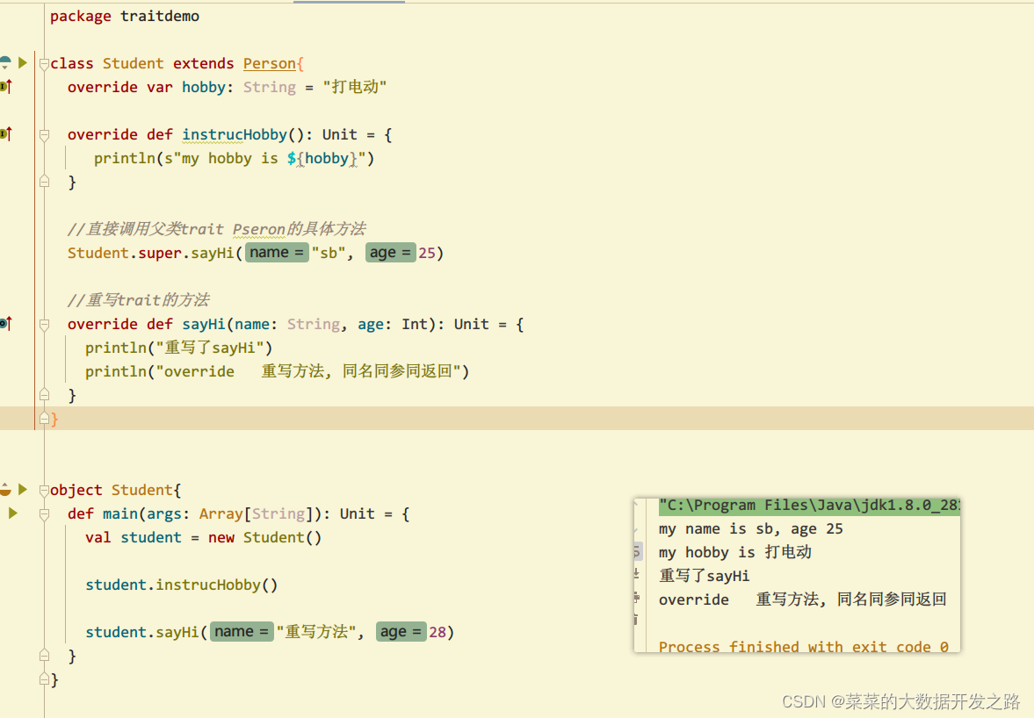Click 'hobby: String' declaration in override var
The width and height of the screenshot is (1034, 718).
point(239,87)
